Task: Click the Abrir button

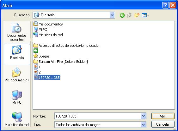Action: click(163, 116)
